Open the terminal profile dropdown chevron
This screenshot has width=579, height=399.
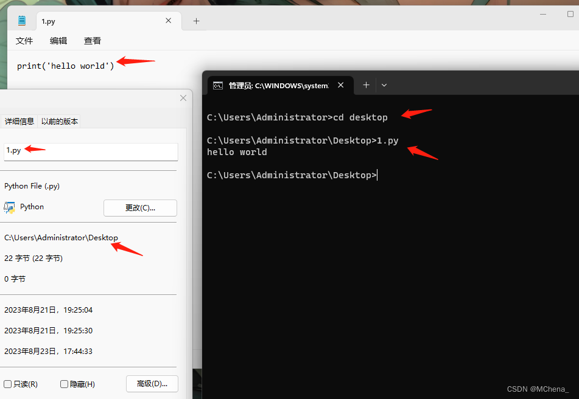point(384,85)
